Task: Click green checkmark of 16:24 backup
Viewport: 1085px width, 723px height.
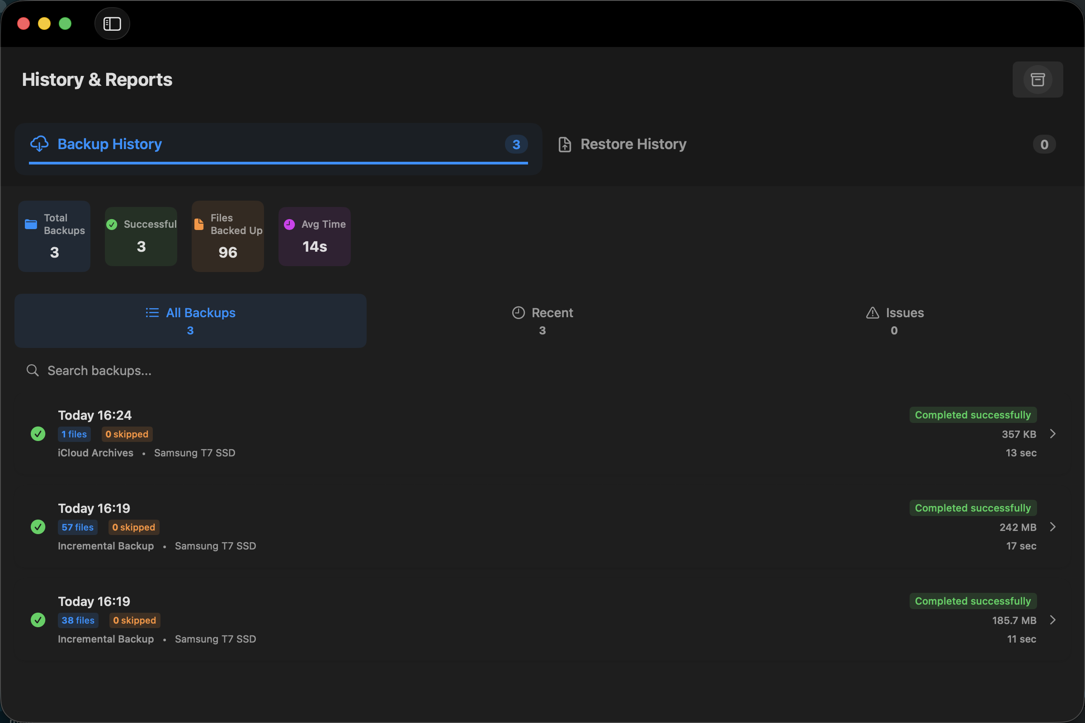Action: [38, 434]
